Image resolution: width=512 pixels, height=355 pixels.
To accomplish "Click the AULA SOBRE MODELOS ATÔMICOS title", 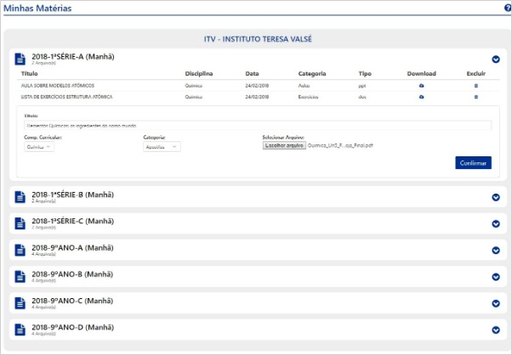I will click(58, 86).
